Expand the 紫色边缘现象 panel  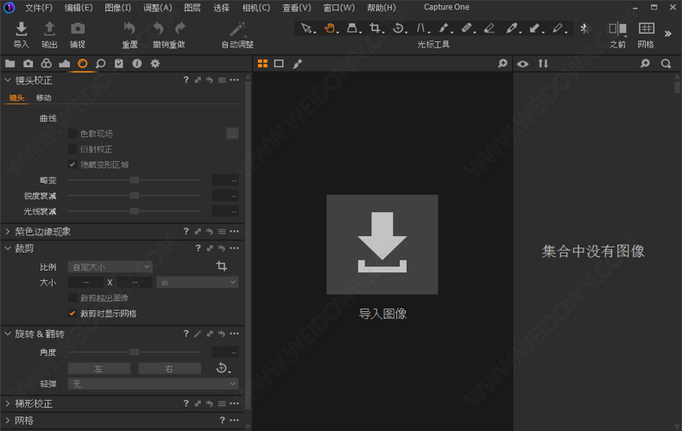(x=8, y=231)
